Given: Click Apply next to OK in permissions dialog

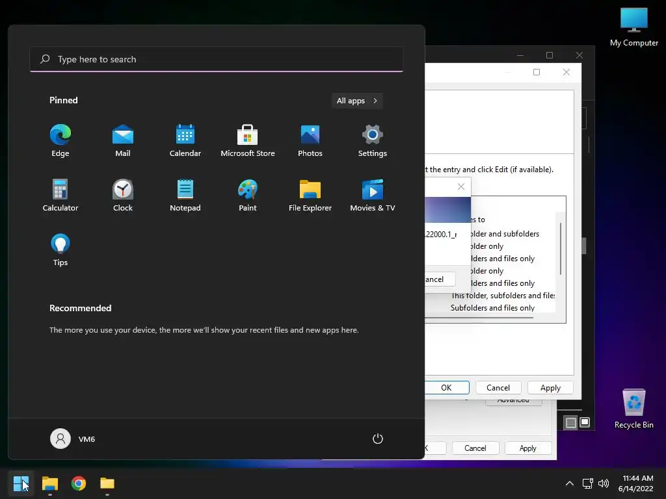Looking at the screenshot, I should point(550,387).
